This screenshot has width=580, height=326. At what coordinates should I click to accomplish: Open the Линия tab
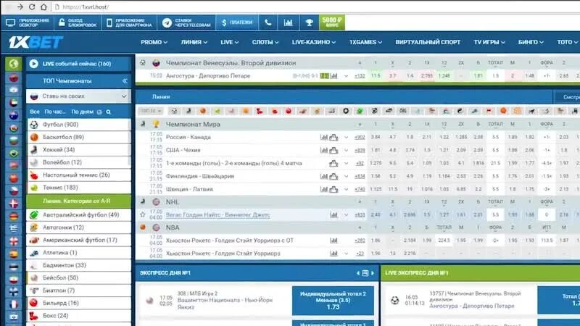[161, 96]
